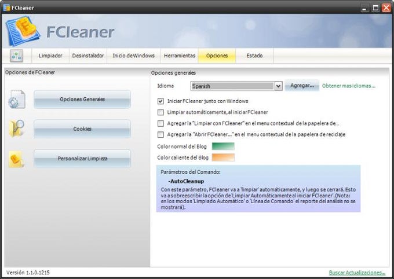
Task: Check Agregar 'Abrir FCleaner...' context menu option
Action: click(x=160, y=135)
